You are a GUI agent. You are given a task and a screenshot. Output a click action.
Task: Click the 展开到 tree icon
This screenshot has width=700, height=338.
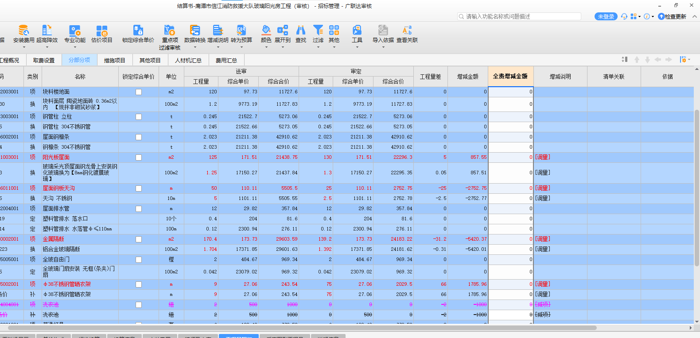click(283, 31)
